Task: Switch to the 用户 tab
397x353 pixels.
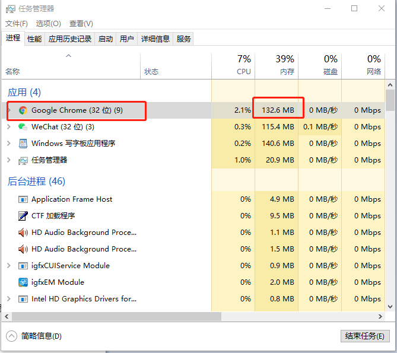Action: 127,39
